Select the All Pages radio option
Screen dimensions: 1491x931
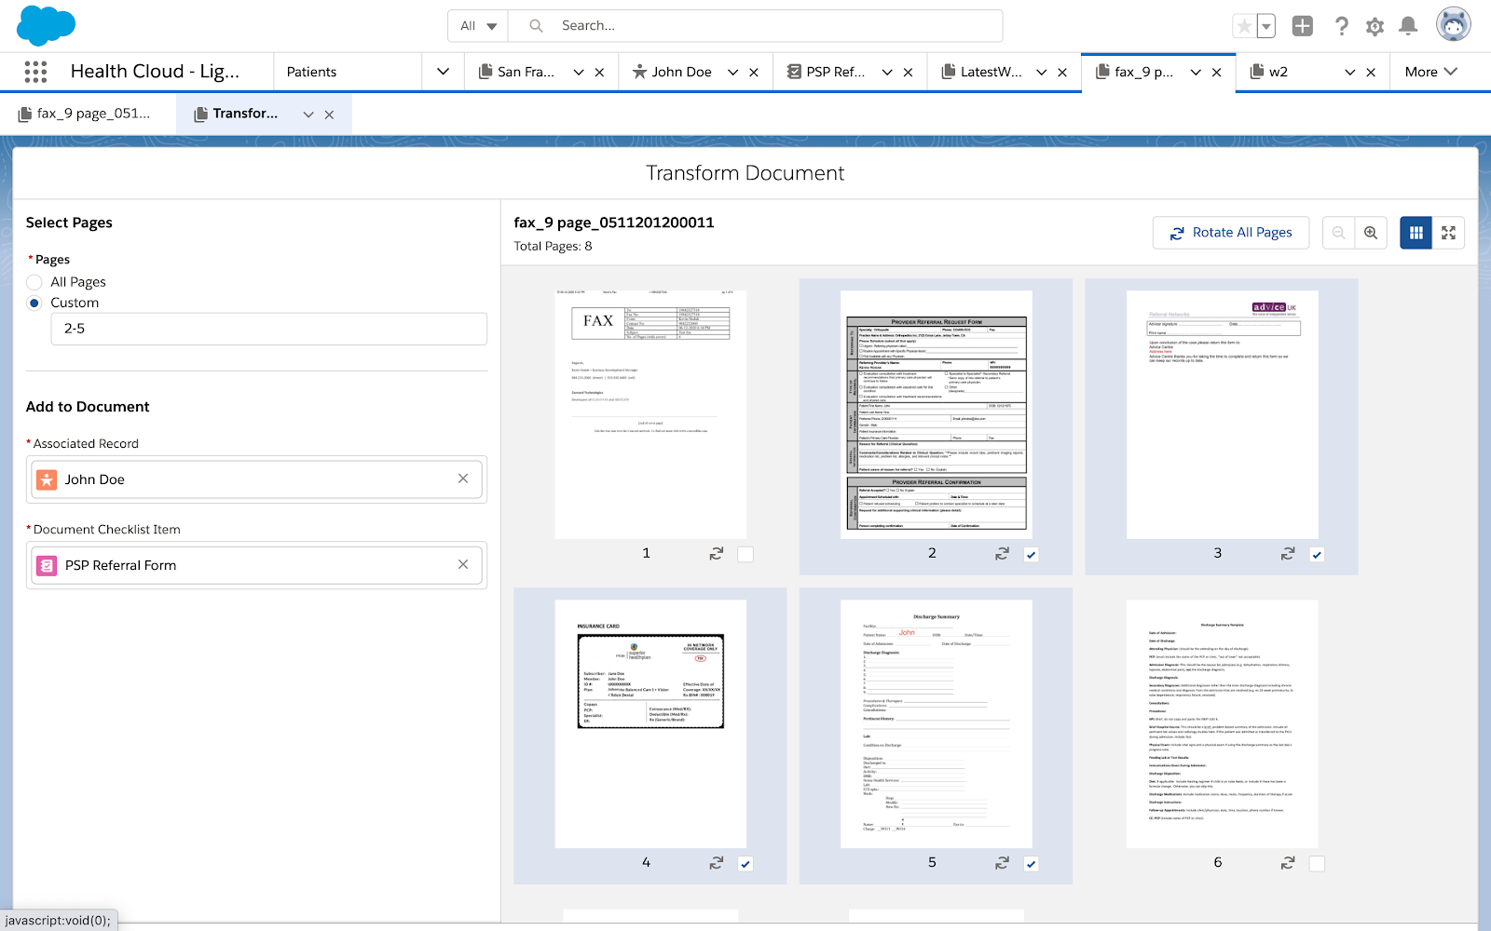pyautogui.click(x=34, y=282)
